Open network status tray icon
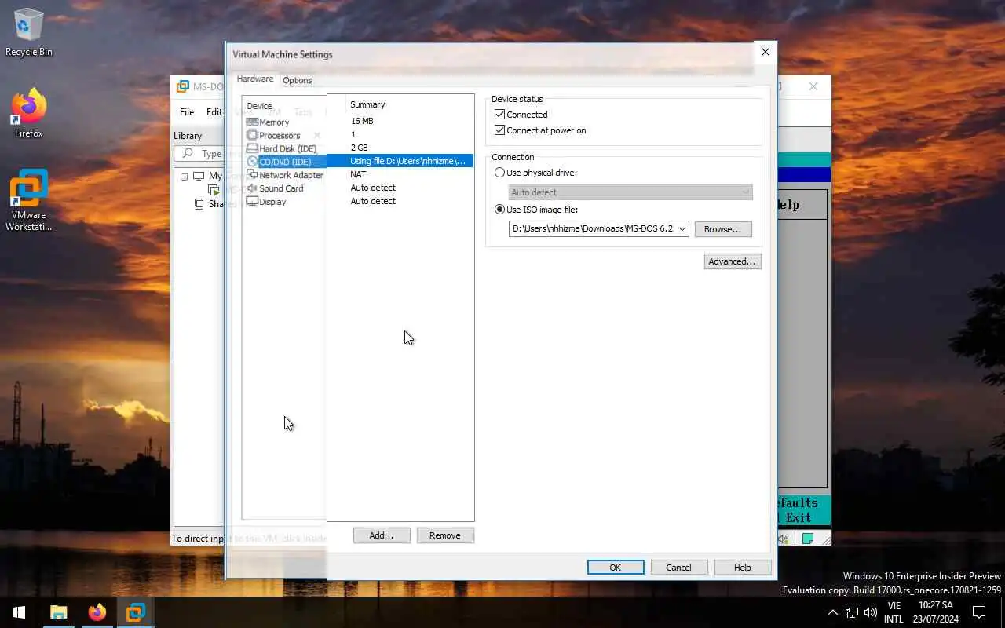This screenshot has height=628, width=1005. point(852,612)
